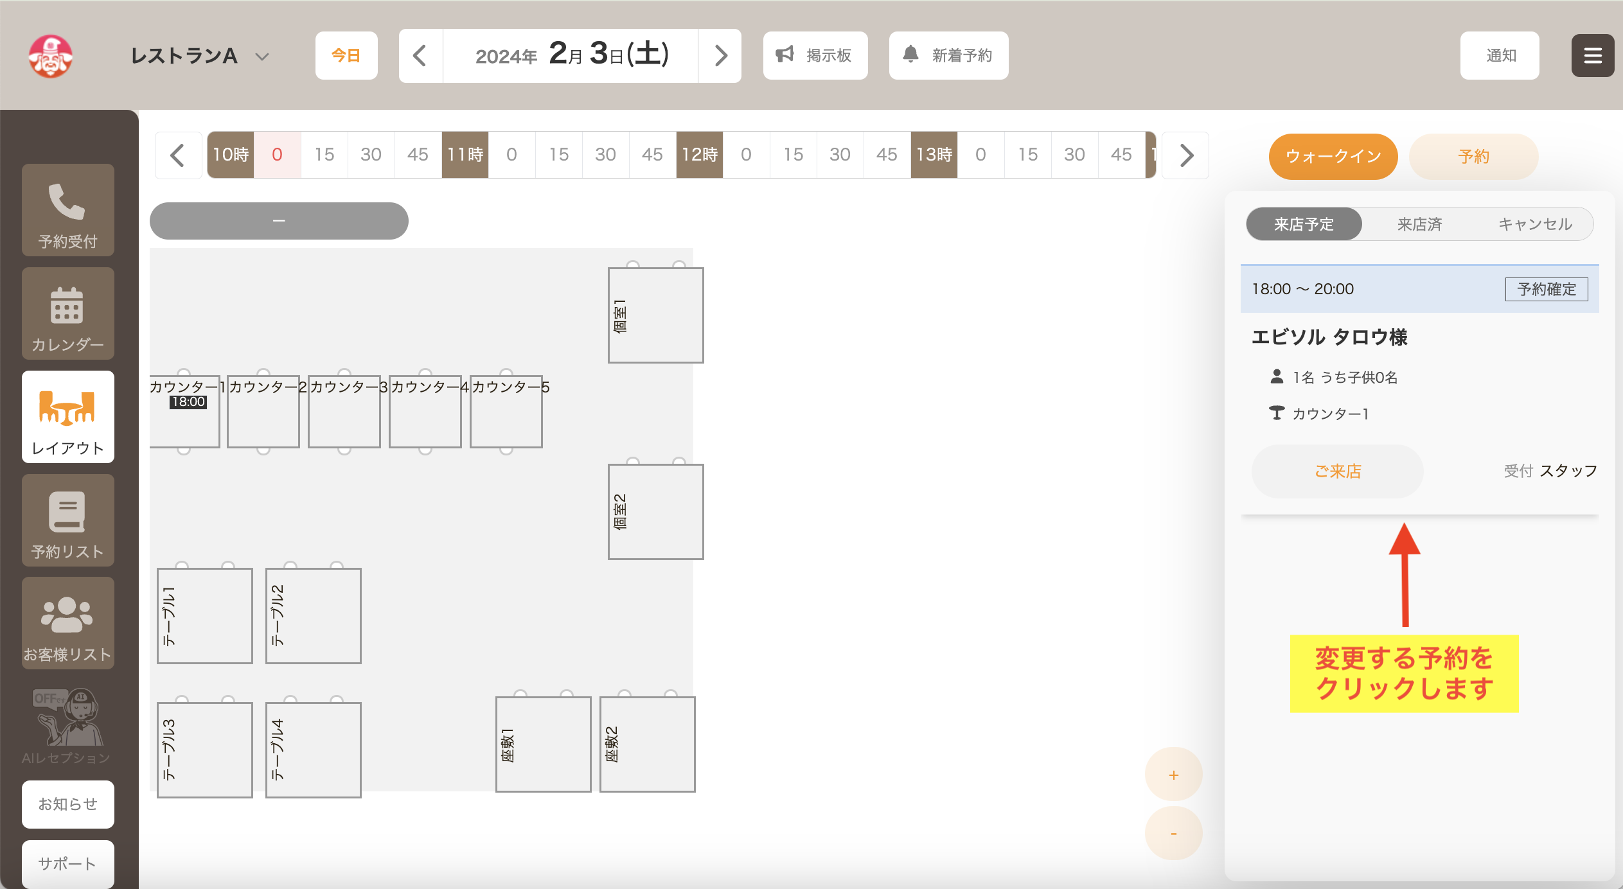
Task: Zoom in floor layout with plus
Action: tap(1174, 775)
